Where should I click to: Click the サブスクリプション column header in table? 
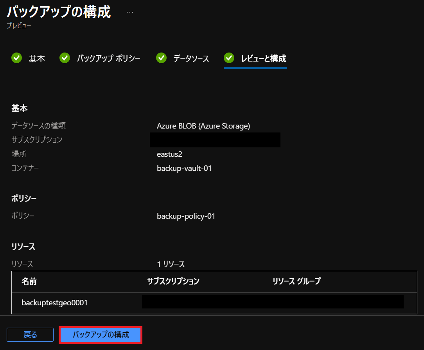(173, 281)
